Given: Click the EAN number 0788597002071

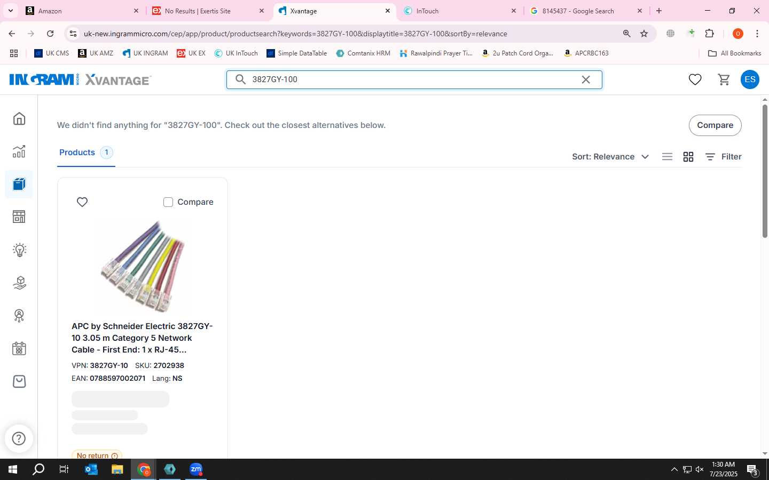Looking at the screenshot, I should 117,378.
